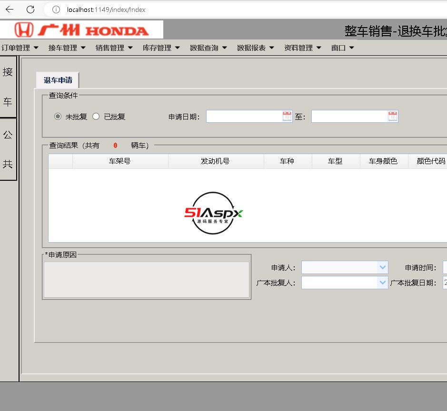
Task: Open the 数据报表 menu
Action: pyautogui.click(x=256, y=48)
